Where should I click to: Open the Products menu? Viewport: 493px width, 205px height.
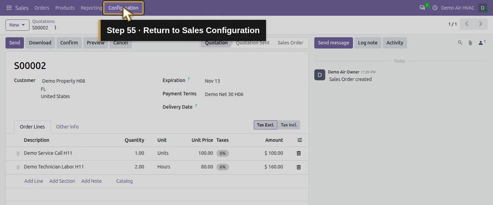pos(65,8)
